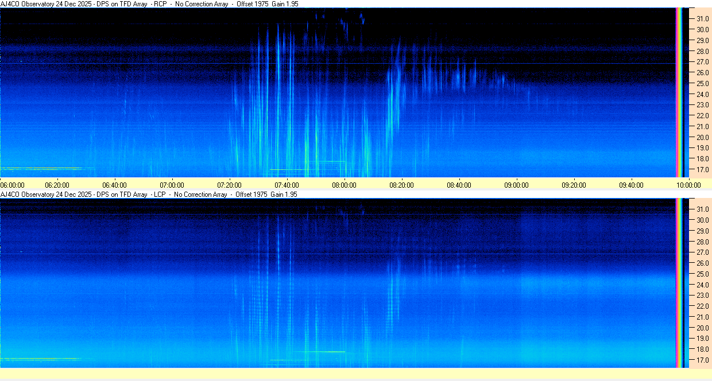Click the 18.0 frequency label in LCP panel
The image size is (712, 381).
click(702, 349)
